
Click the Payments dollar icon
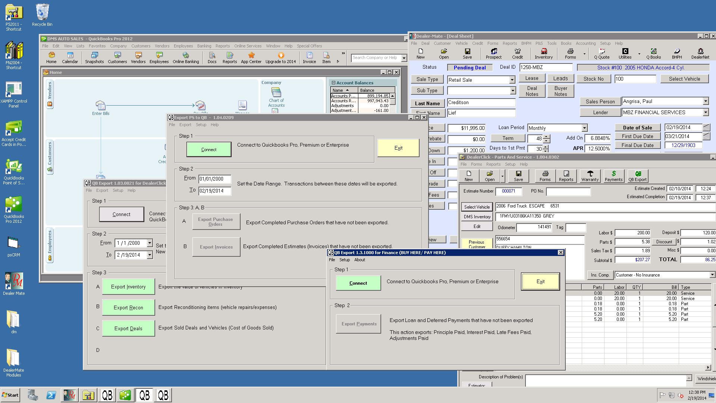tap(613, 176)
